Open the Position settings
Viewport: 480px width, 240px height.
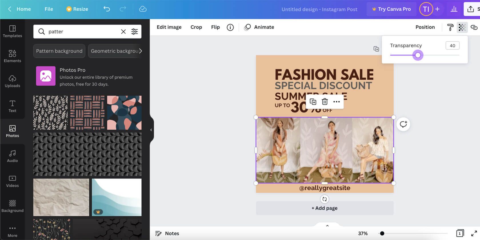(425, 27)
